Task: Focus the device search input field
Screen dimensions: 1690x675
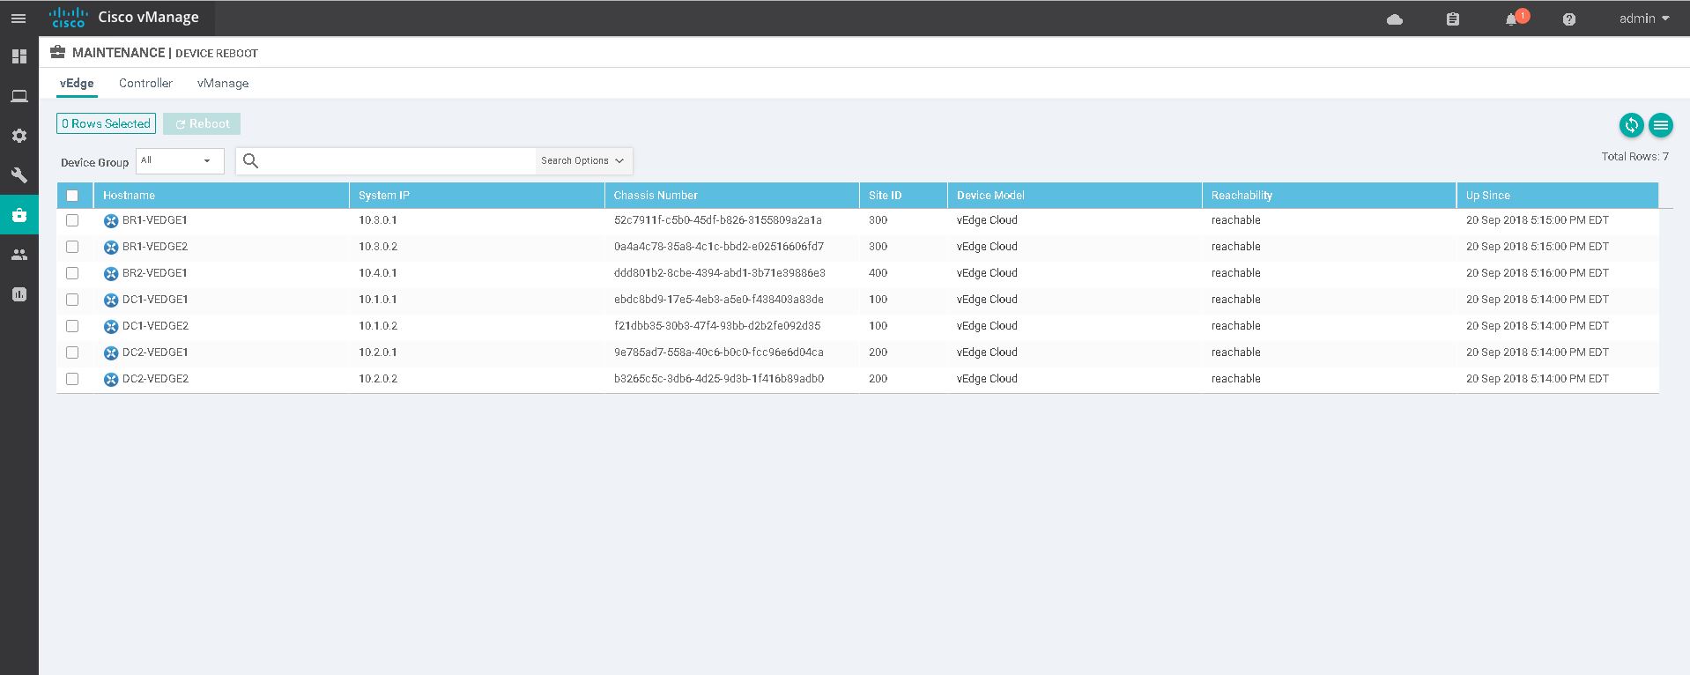Action: click(398, 160)
